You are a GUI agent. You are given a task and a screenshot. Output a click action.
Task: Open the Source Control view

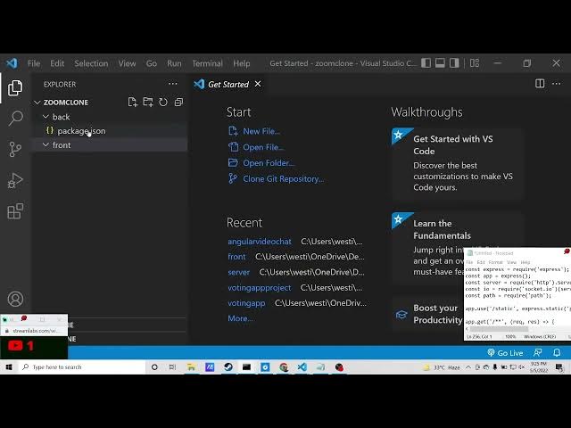(15, 149)
